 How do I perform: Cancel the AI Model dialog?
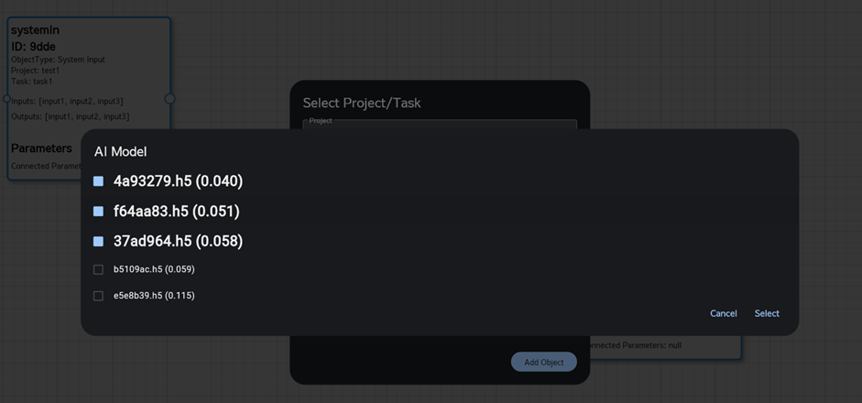(723, 313)
